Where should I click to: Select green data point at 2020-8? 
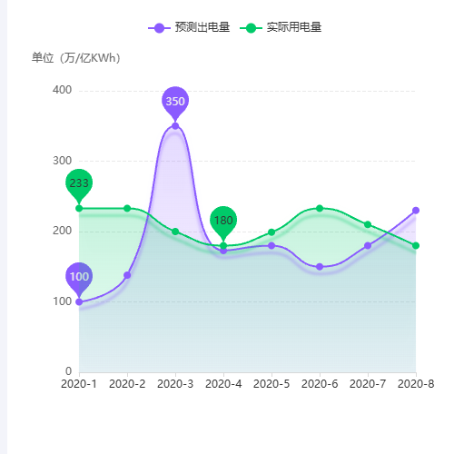[x=416, y=245]
